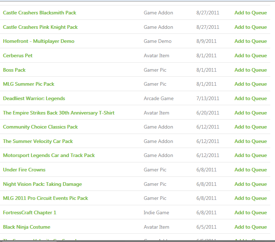Click 'Avatar Item' in Black Ninja Costume row

click(157, 227)
